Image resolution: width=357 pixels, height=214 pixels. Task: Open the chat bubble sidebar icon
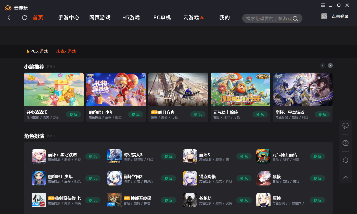[346, 126]
